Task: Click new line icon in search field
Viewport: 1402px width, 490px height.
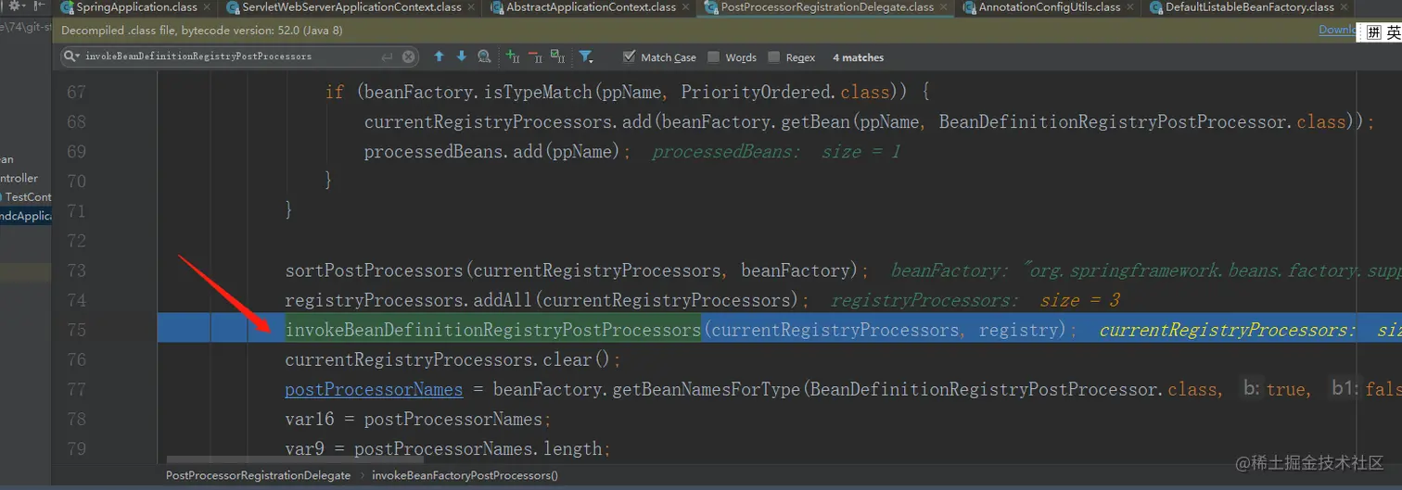Action: [388, 57]
